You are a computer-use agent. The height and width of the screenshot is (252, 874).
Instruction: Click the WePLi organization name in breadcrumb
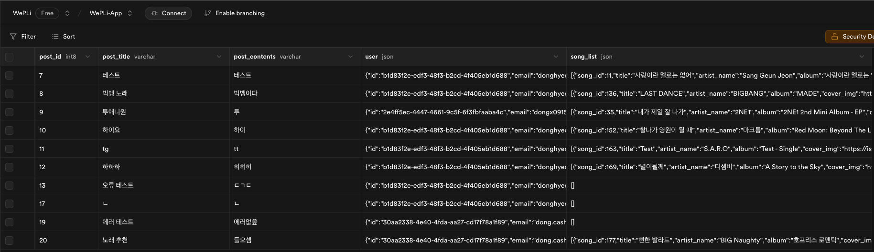[x=22, y=13]
